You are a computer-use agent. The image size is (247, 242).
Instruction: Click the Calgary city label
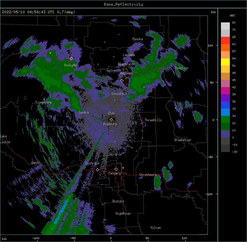coord(114,173)
